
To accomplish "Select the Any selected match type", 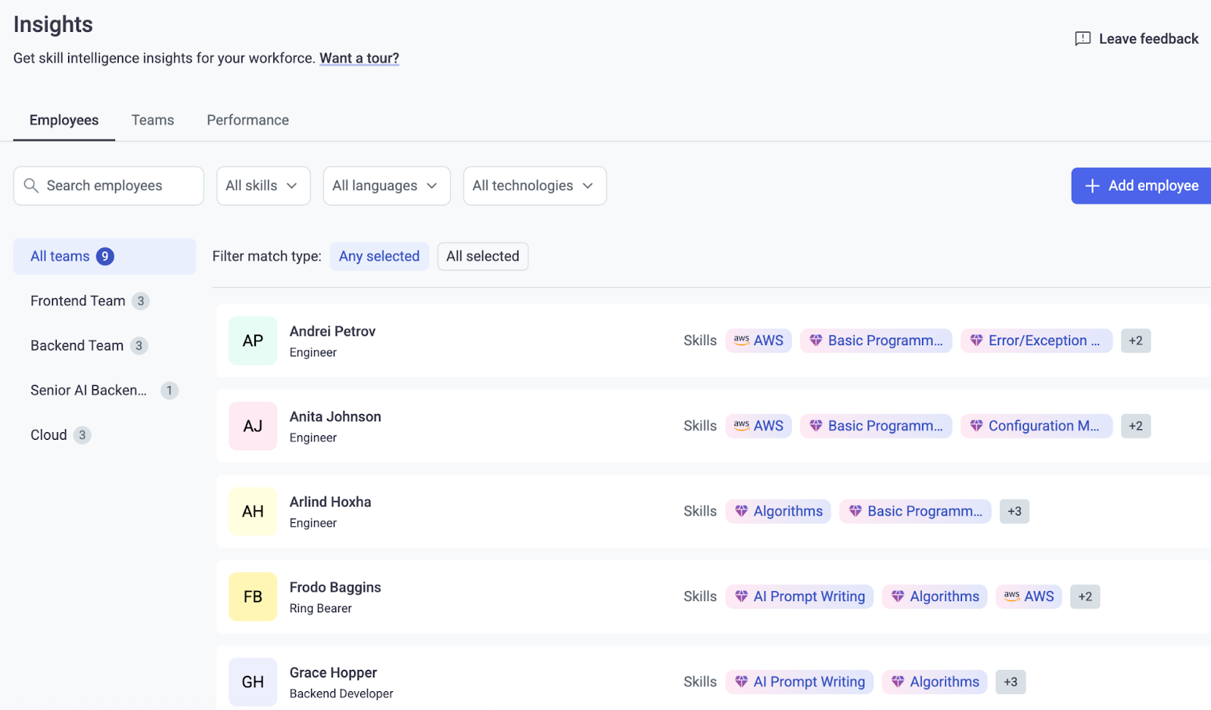I will [x=379, y=257].
